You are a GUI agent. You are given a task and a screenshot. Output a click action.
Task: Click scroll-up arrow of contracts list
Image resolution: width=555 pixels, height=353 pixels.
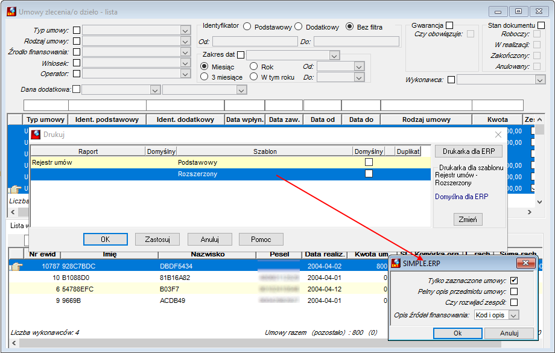tap(539, 119)
